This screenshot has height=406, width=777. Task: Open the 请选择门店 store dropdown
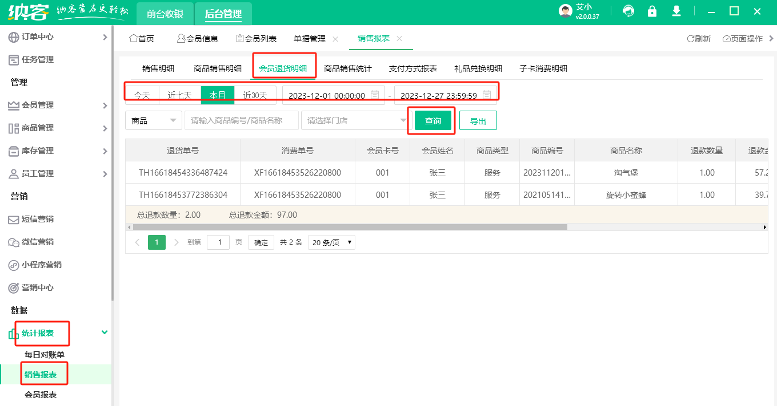pyautogui.click(x=355, y=121)
